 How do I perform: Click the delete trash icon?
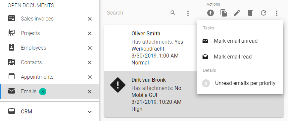250,13
